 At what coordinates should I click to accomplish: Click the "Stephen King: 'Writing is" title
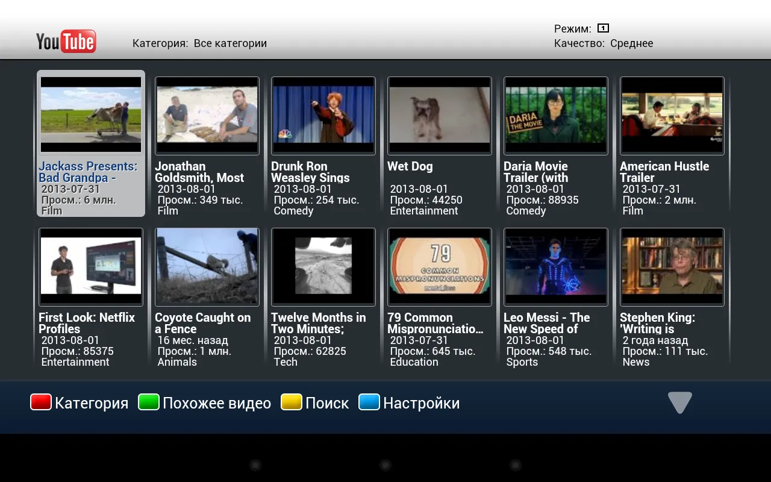[658, 323]
